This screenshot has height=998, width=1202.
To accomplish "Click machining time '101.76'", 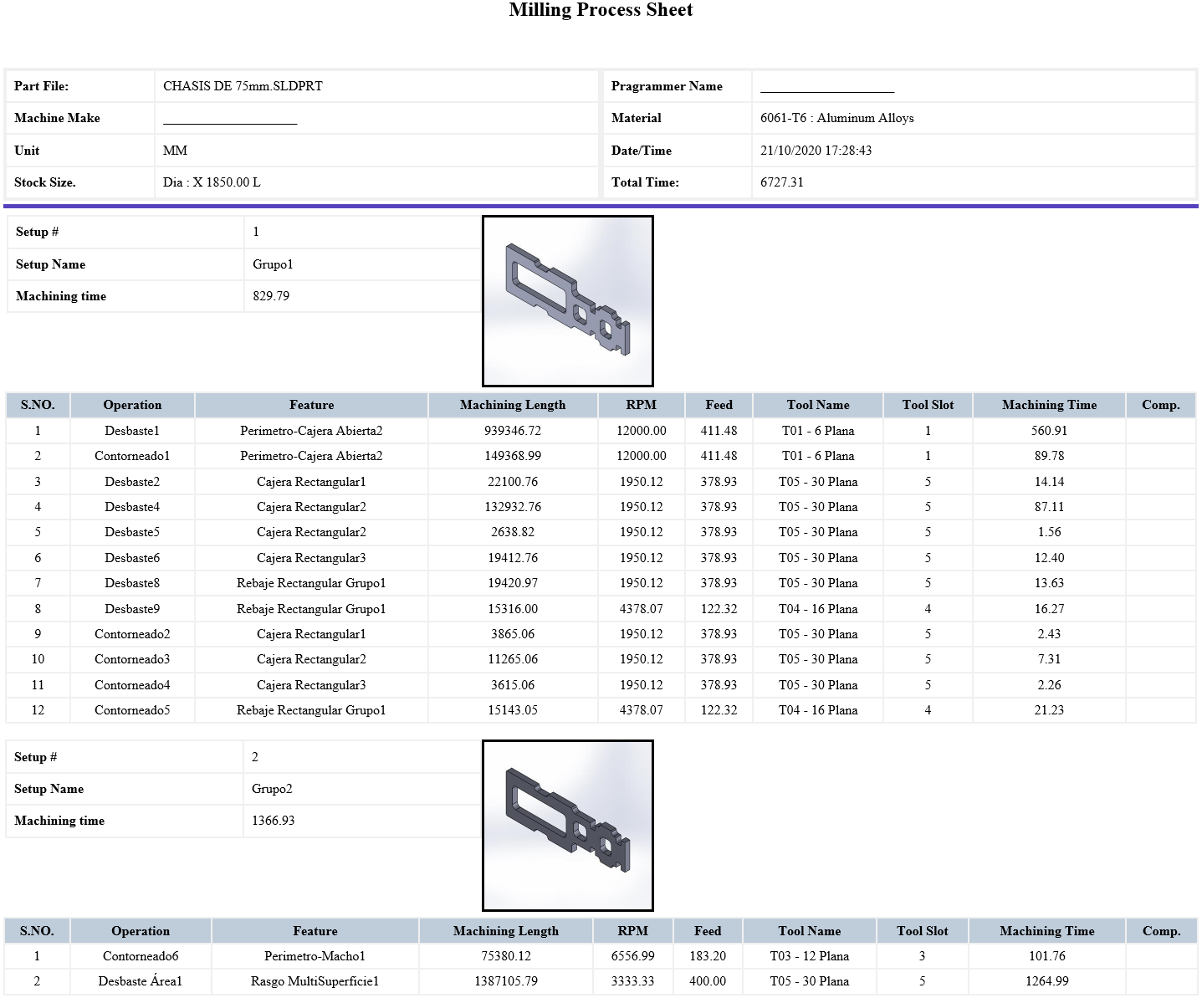I will point(1047,956).
